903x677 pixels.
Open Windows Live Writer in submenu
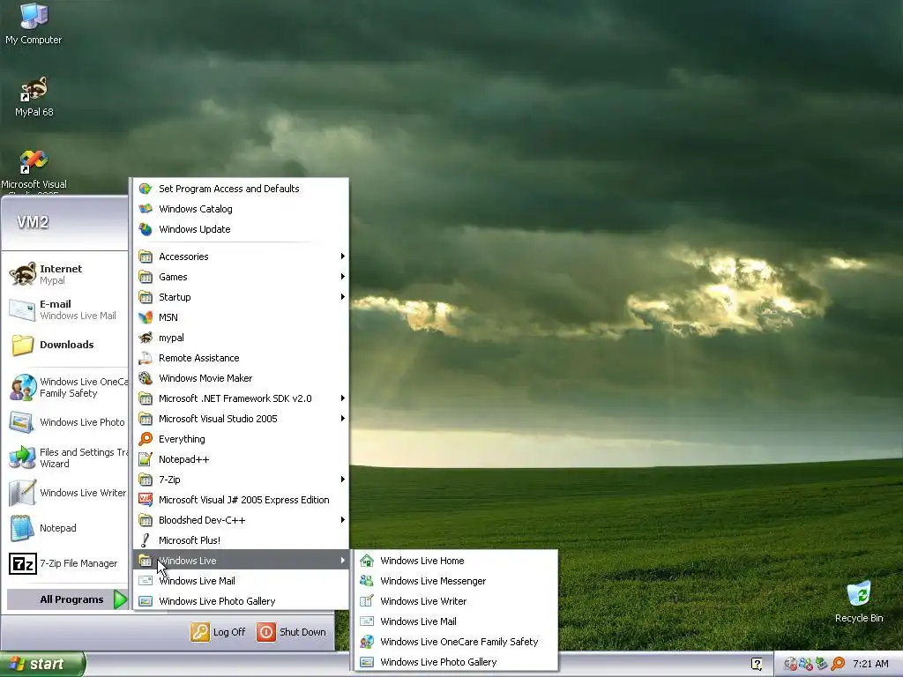456,601
